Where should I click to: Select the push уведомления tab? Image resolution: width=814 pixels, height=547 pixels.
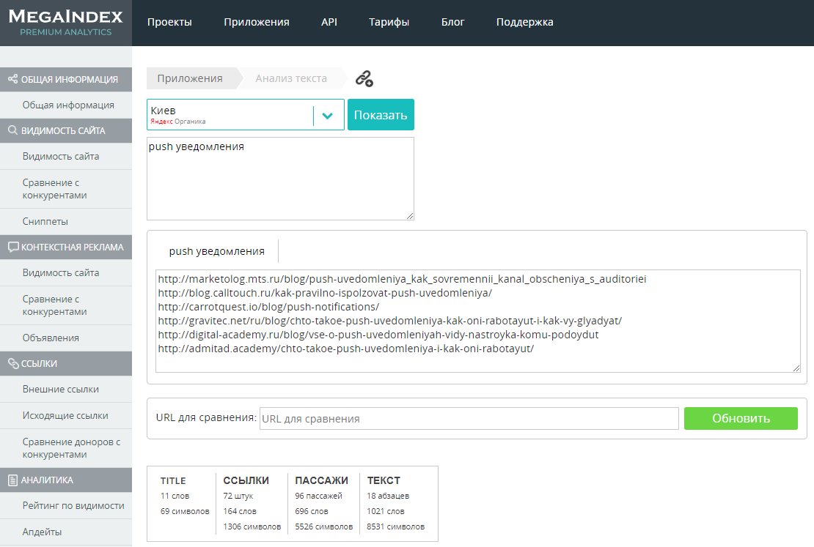coord(216,251)
